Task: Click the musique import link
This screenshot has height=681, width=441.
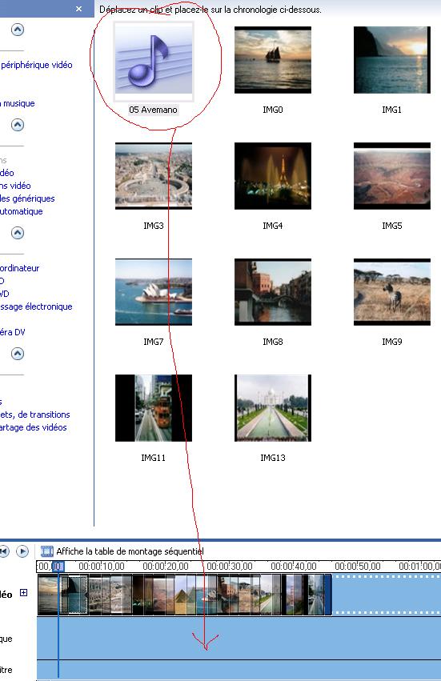Action: click(x=18, y=103)
